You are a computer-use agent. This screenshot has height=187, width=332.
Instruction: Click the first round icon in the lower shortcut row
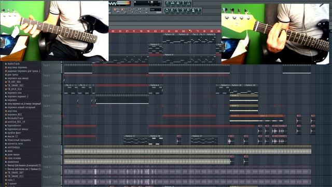click(167, 10)
